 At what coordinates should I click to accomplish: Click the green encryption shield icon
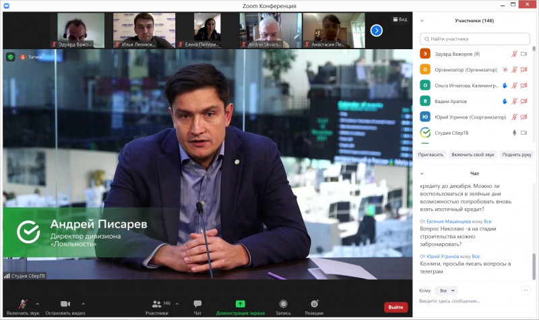[x=10, y=57]
